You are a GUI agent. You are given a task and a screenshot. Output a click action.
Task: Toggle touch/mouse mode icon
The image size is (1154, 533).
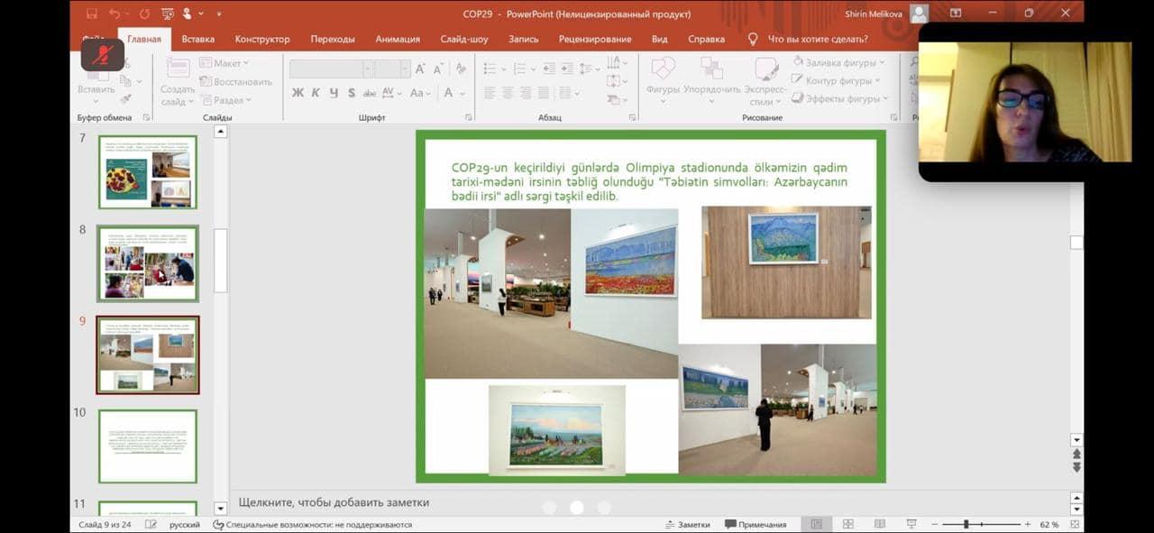coord(188,14)
